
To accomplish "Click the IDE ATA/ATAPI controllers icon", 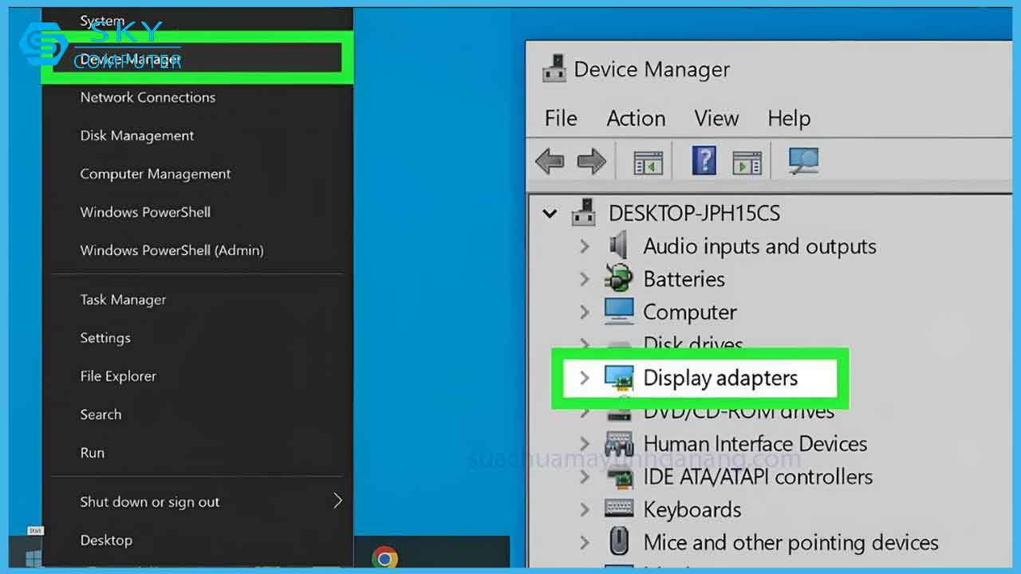I will tap(619, 477).
